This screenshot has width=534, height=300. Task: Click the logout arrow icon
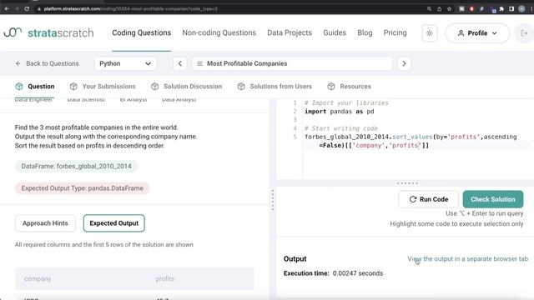[x=524, y=33]
